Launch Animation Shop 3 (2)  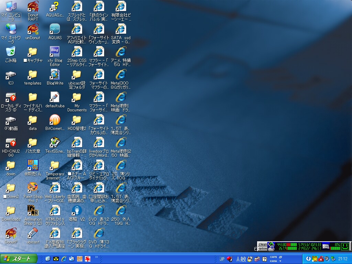click(x=33, y=215)
